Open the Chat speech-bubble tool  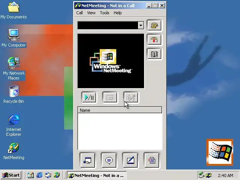109,160
